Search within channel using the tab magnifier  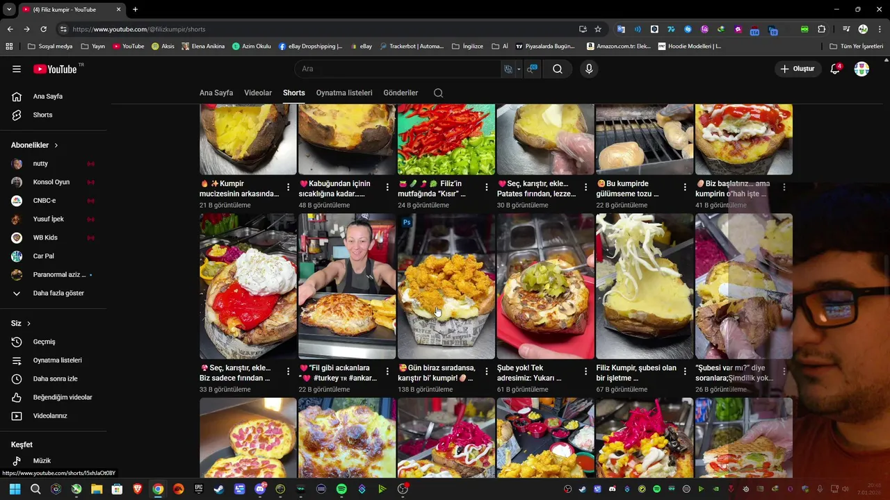tap(438, 93)
